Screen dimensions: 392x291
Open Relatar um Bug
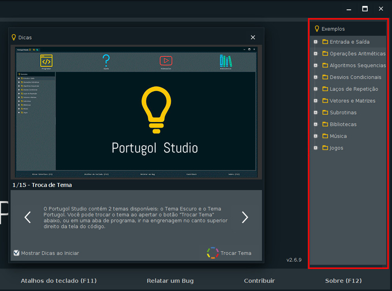[170, 281]
